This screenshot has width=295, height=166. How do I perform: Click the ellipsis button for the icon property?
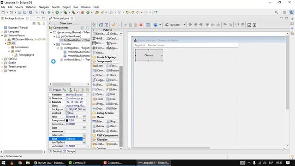(84, 128)
